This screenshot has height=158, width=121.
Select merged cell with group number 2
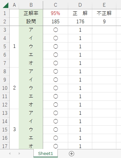(14, 88)
